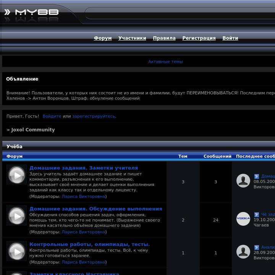275x275 pixels.
Task: Click the last-post date 08.05.200
Action: [264, 181]
